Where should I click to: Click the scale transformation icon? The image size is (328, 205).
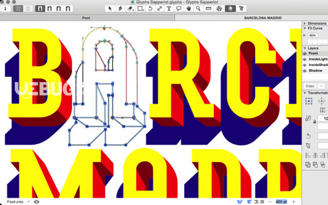(x=308, y=119)
